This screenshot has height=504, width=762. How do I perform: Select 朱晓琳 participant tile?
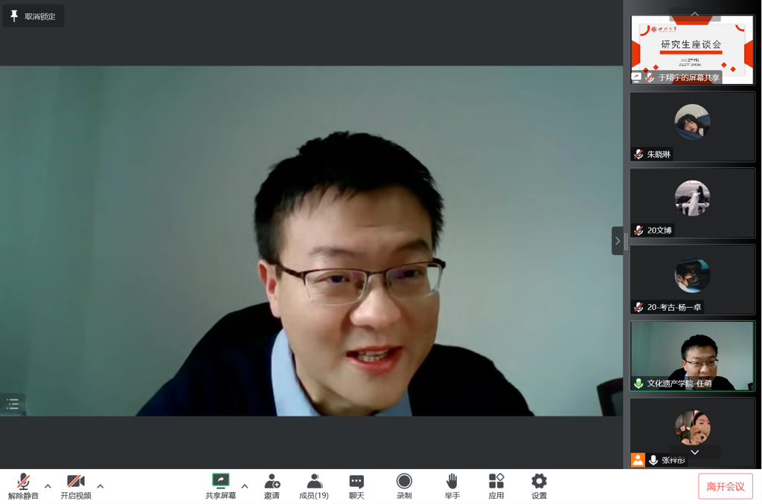click(692, 126)
